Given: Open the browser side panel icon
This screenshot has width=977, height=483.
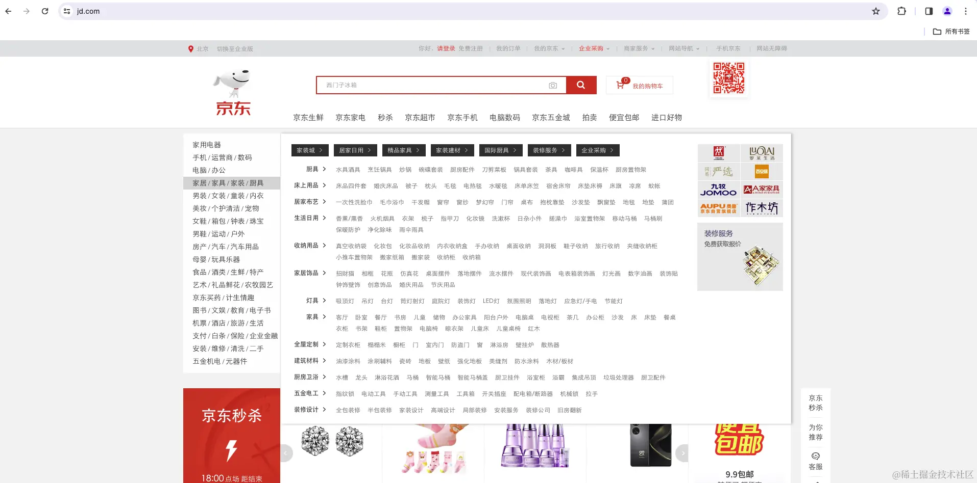Looking at the screenshot, I should (x=929, y=11).
